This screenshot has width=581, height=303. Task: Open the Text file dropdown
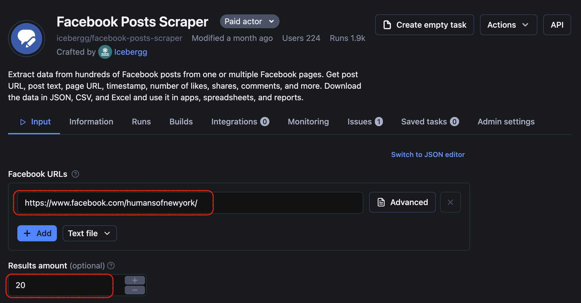(x=90, y=233)
